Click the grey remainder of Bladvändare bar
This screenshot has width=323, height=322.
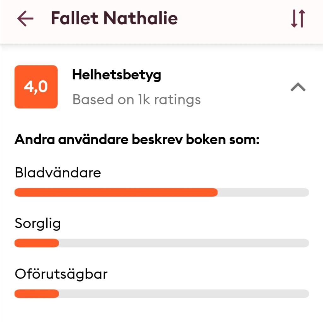(263, 192)
